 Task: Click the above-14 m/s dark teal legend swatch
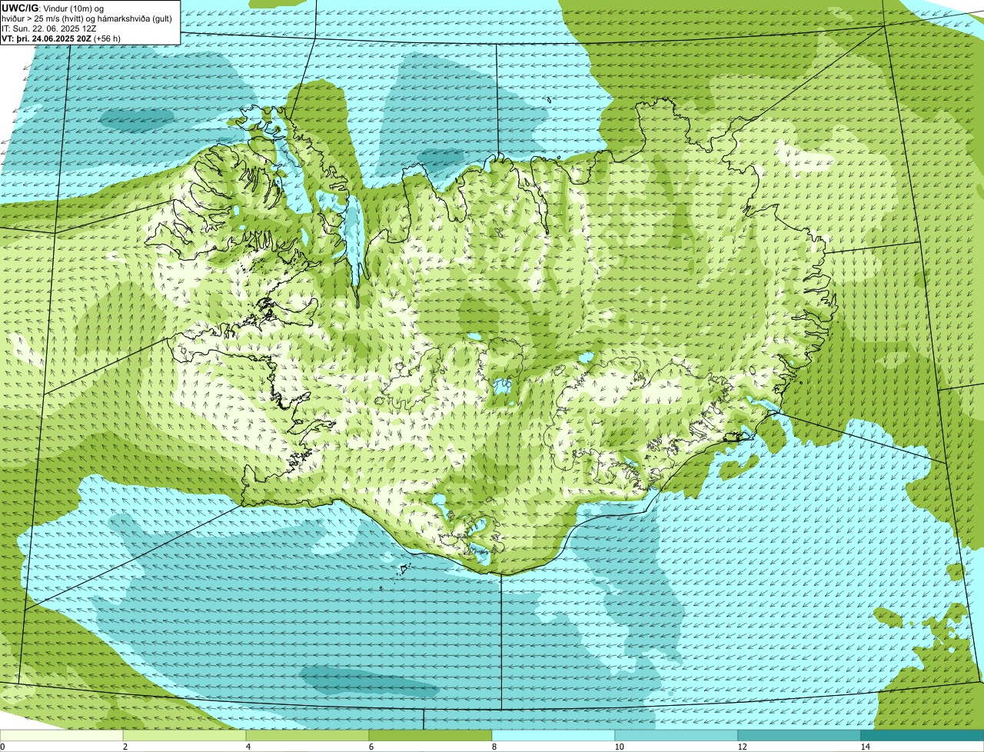pos(922,736)
